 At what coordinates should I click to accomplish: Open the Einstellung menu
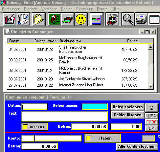pos(85,9)
